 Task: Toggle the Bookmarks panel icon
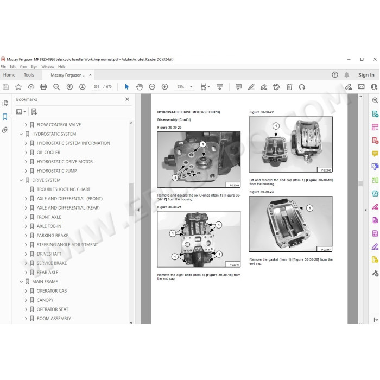click(x=5, y=117)
